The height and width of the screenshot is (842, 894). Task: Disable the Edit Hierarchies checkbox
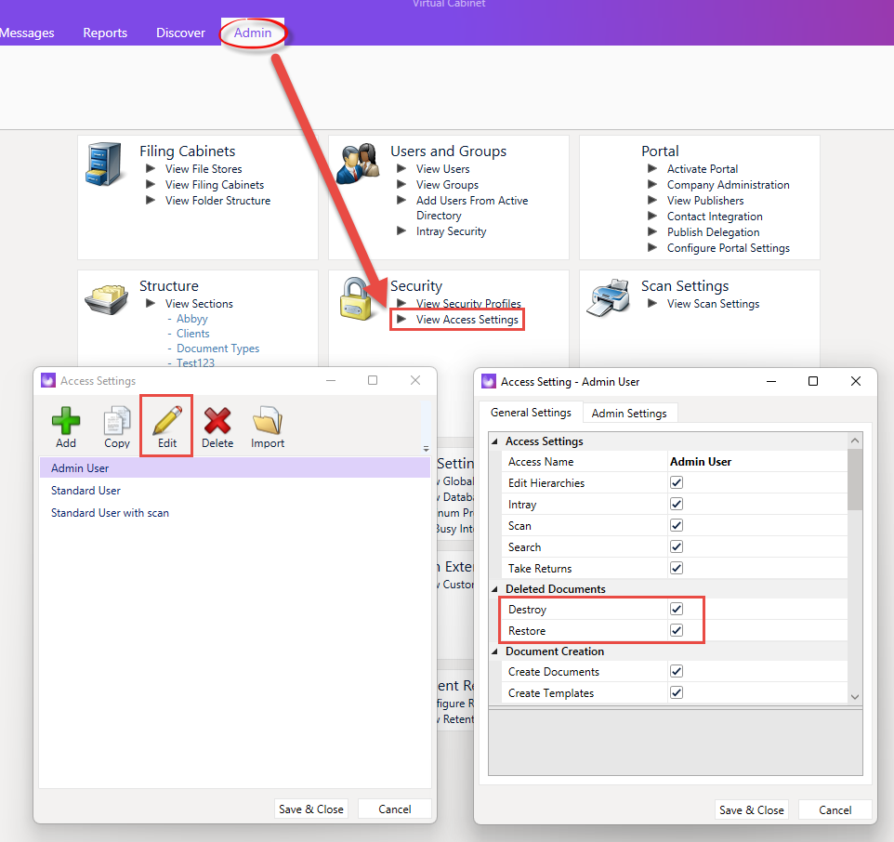click(x=677, y=483)
